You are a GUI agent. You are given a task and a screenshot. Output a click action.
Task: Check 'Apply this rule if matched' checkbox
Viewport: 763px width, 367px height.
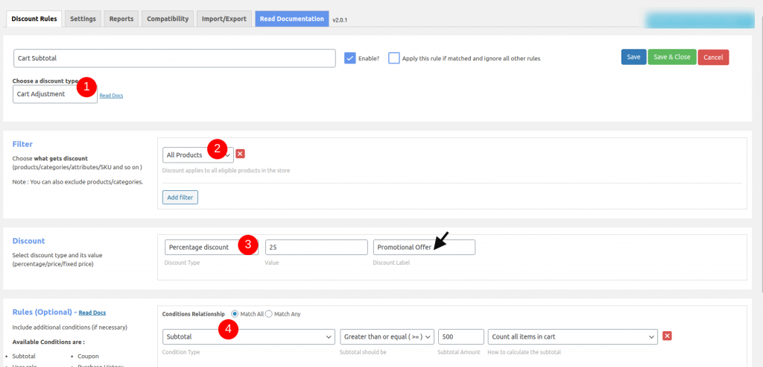point(394,58)
